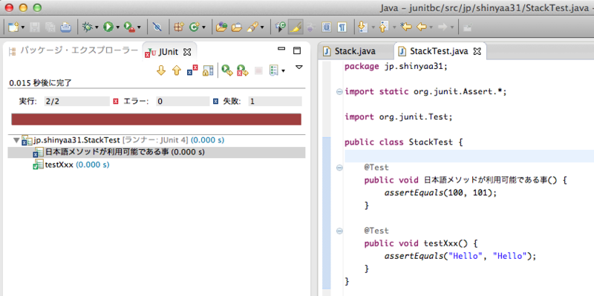Screen dimensions: 594x296
Task: Click the 失敗 count field
Action: pyautogui.click(x=275, y=102)
